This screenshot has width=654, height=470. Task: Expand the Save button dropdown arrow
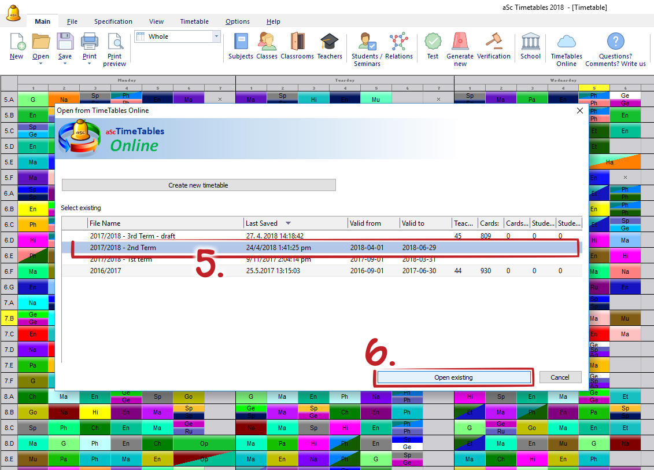(x=65, y=63)
